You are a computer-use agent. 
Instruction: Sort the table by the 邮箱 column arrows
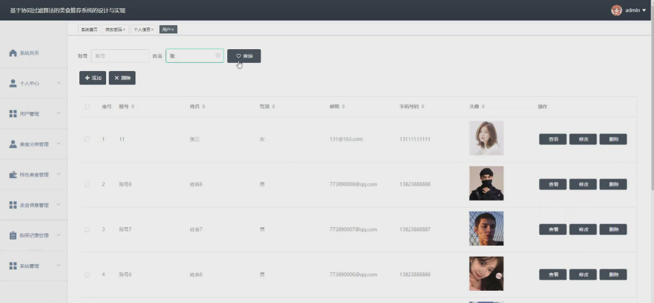[x=343, y=106]
